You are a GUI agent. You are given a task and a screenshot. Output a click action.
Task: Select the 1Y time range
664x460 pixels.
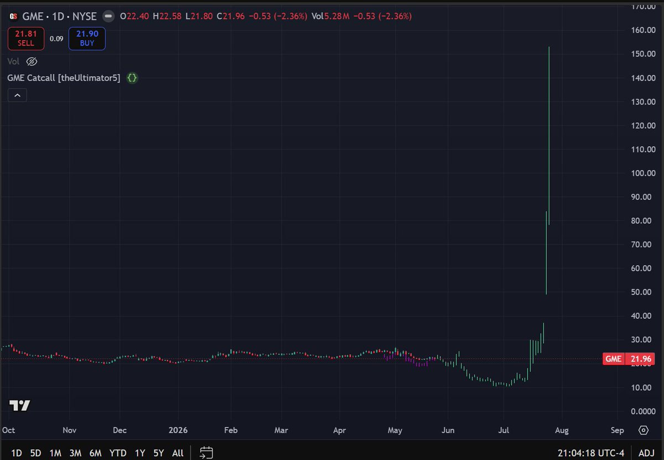(139, 453)
